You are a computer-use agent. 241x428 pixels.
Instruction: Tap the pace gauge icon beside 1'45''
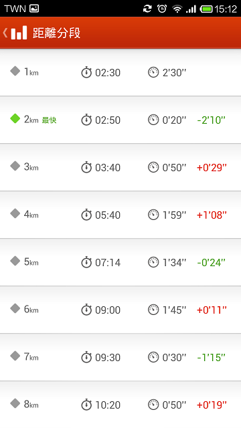[x=153, y=310]
